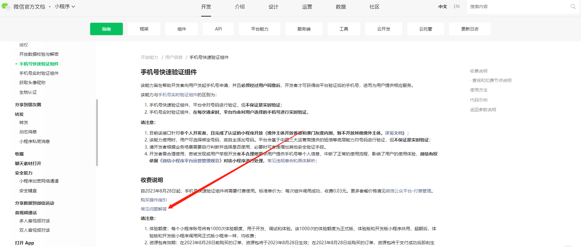The image size is (581, 247).
Task: Open 分享数据到微信运动 sidebar heading
Action: [x=35, y=203]
